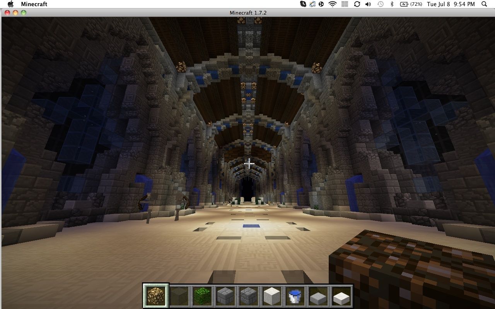This screenshot has height=309, width=495.
Task: Open the volume control in menu bar
Action: click(x=368, y=4)
